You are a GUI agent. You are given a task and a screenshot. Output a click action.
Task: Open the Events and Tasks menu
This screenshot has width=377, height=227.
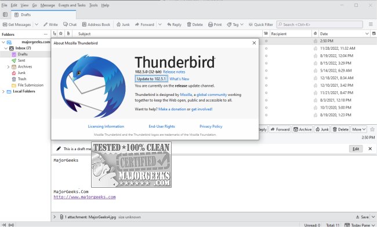[x=72, y=5]
